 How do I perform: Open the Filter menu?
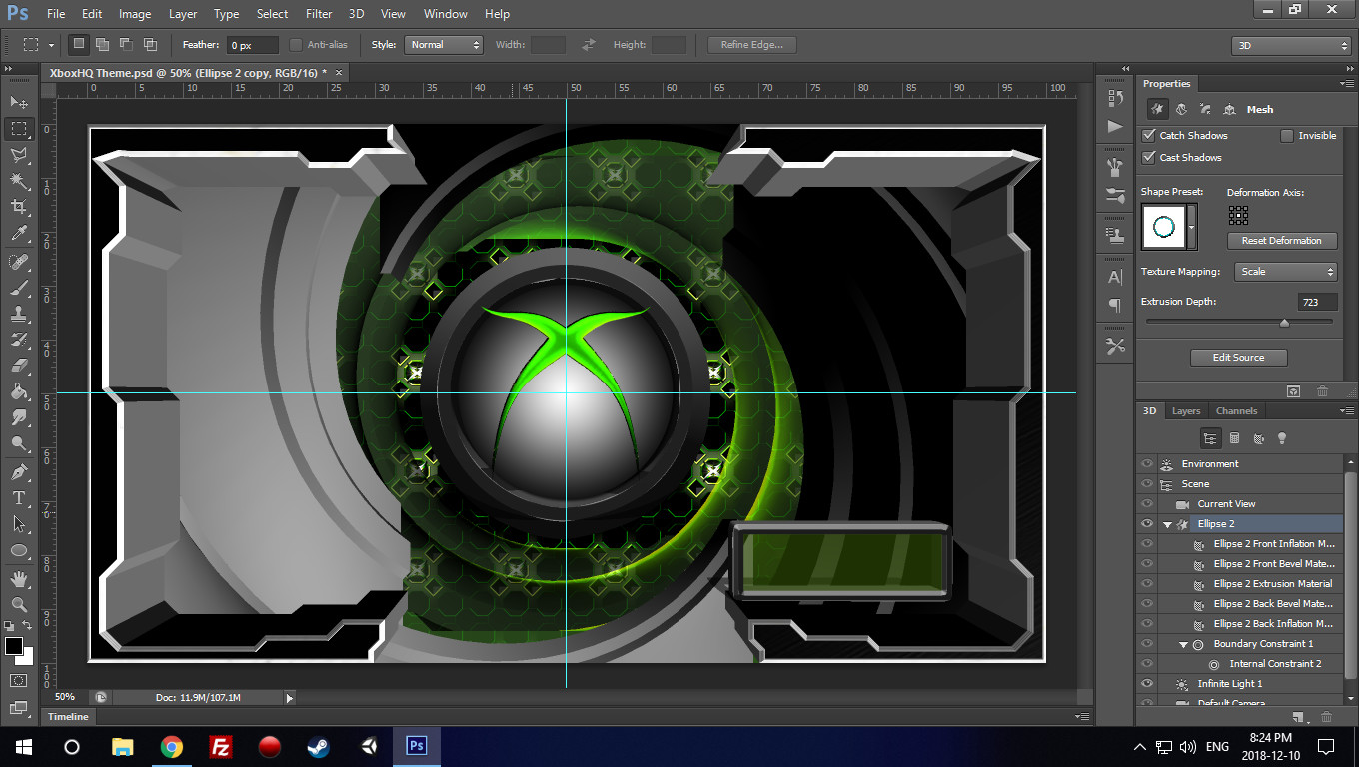319,14
